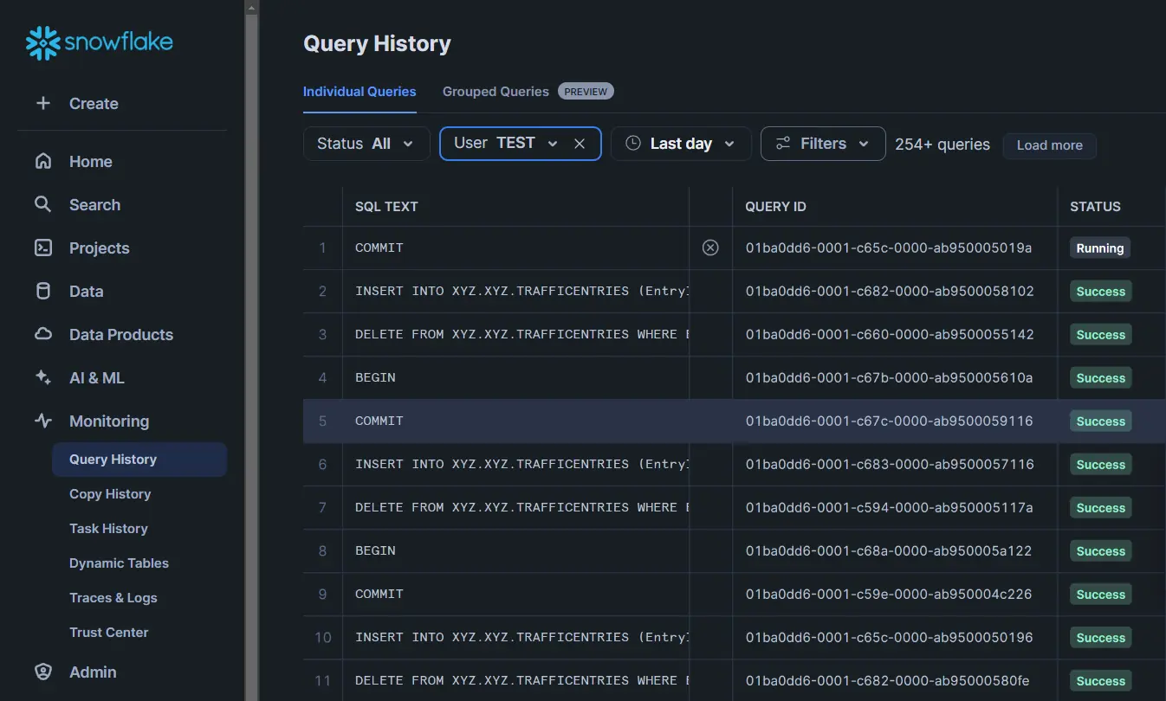Click the STATUS column header

[1095, 206]
